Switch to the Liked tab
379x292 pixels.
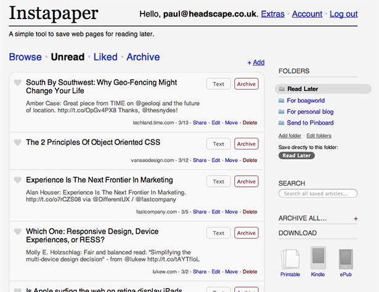(x=105, y=57)
